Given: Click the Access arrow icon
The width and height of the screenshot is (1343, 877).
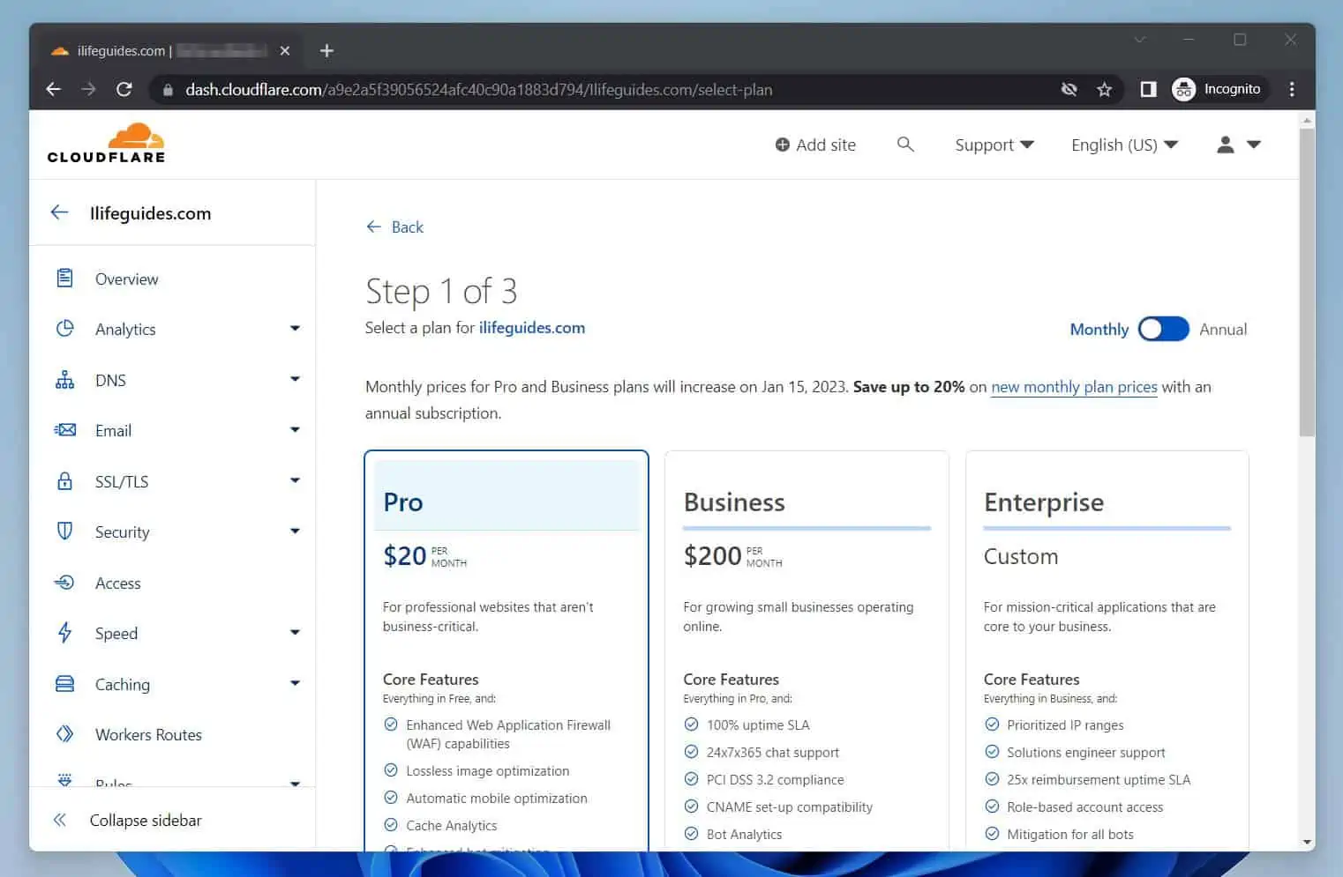Looking at the screenshot, I should [x=64, y=583].
